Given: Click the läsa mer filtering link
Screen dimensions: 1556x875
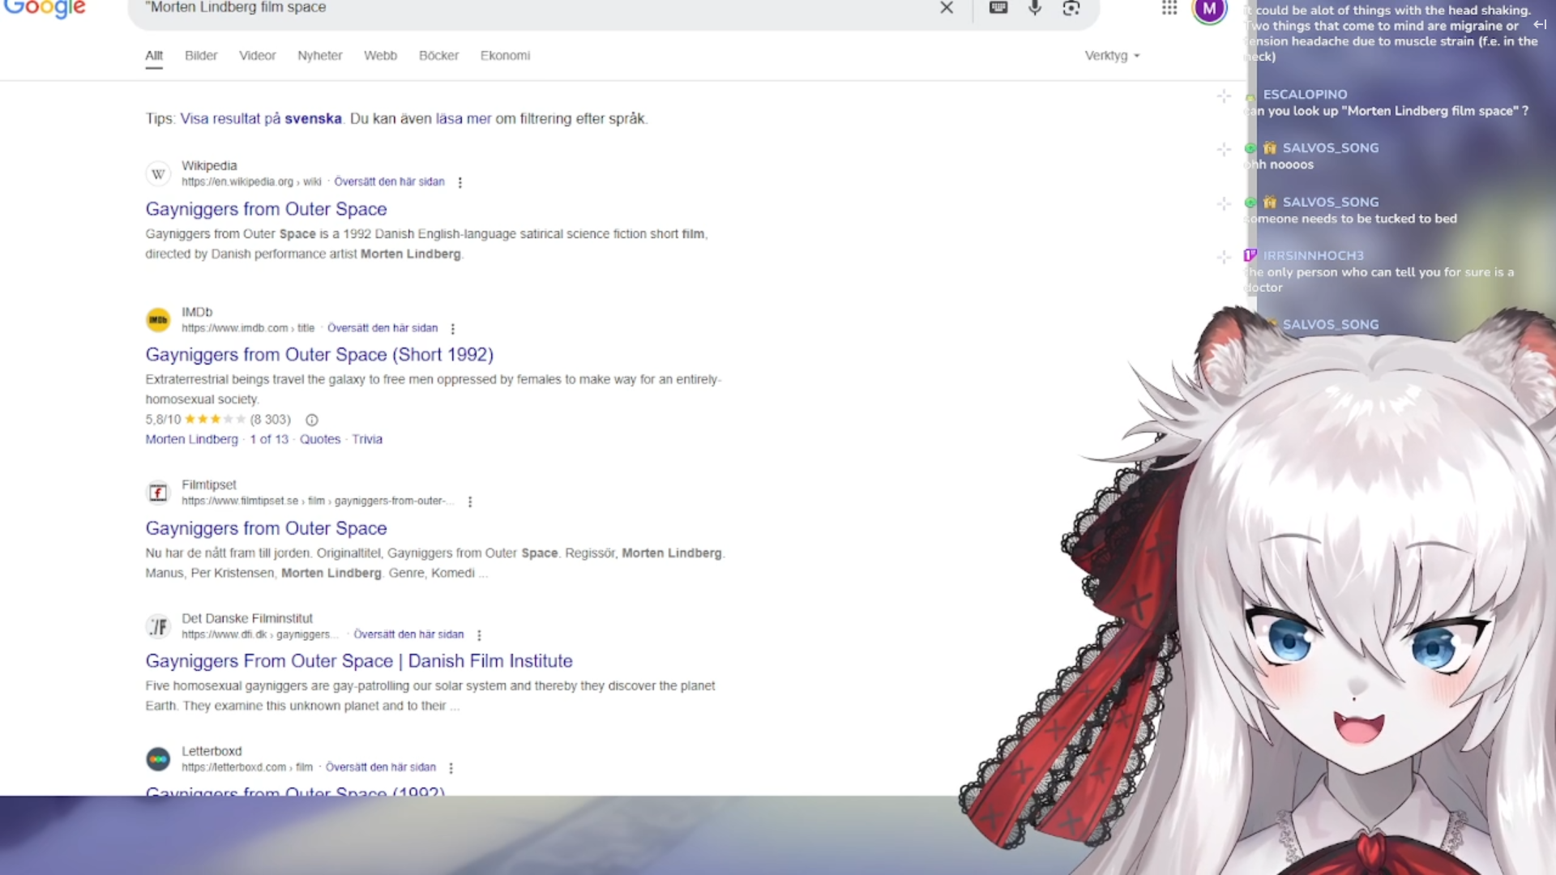Looking at the screenshot, I should pos(464,118).
